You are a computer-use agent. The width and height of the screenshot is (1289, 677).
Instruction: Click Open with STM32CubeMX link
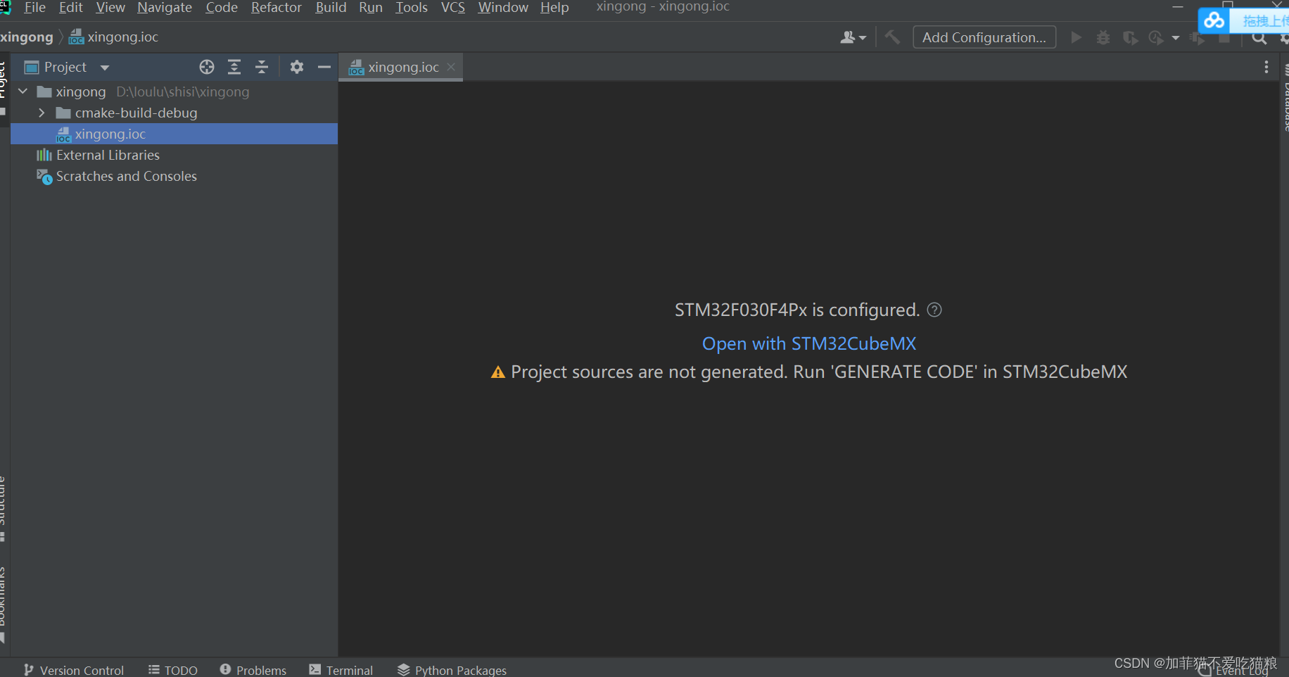point(809,343)
